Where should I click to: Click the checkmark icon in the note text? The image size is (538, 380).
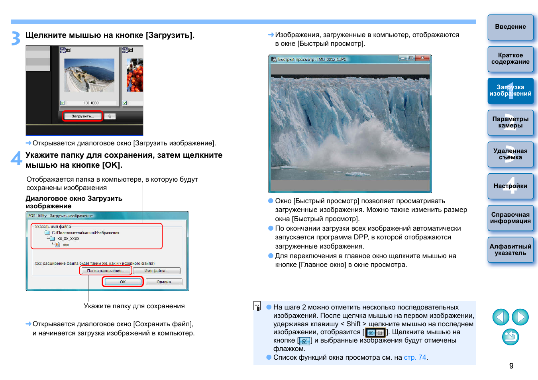click(x=304, y=341)
